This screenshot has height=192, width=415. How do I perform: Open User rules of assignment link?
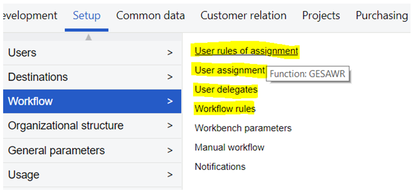246,51
